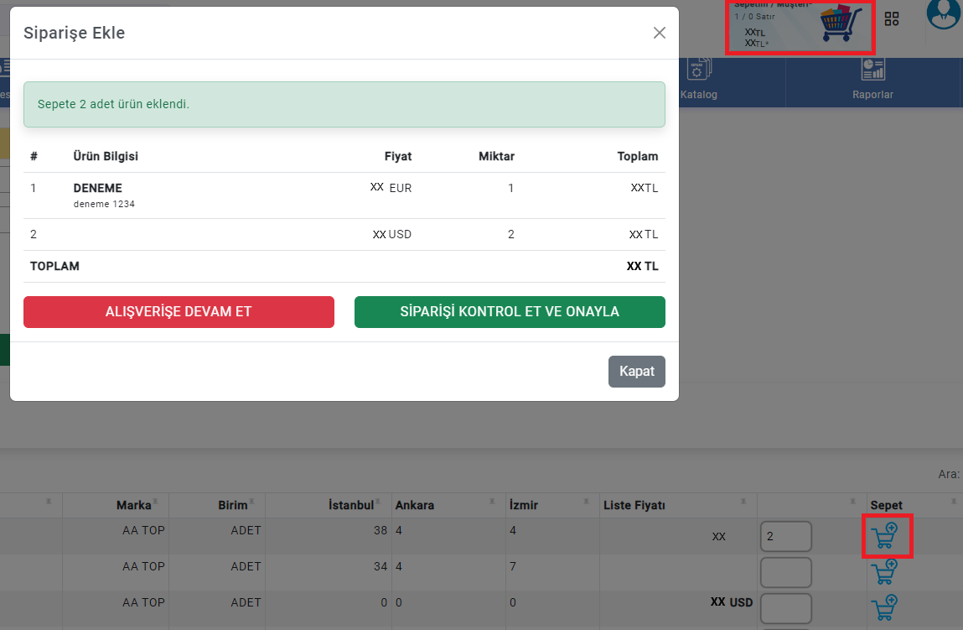Image resolution: width=963 pixels, height=630 pixels.
Task: Sort table by Marka column header
Action: pyautogui.click(x=133, y=505)
